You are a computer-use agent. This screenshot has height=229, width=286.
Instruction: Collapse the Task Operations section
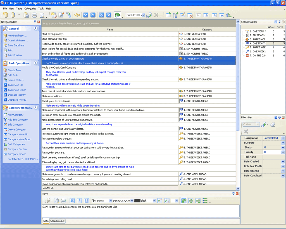coord(36,63)
